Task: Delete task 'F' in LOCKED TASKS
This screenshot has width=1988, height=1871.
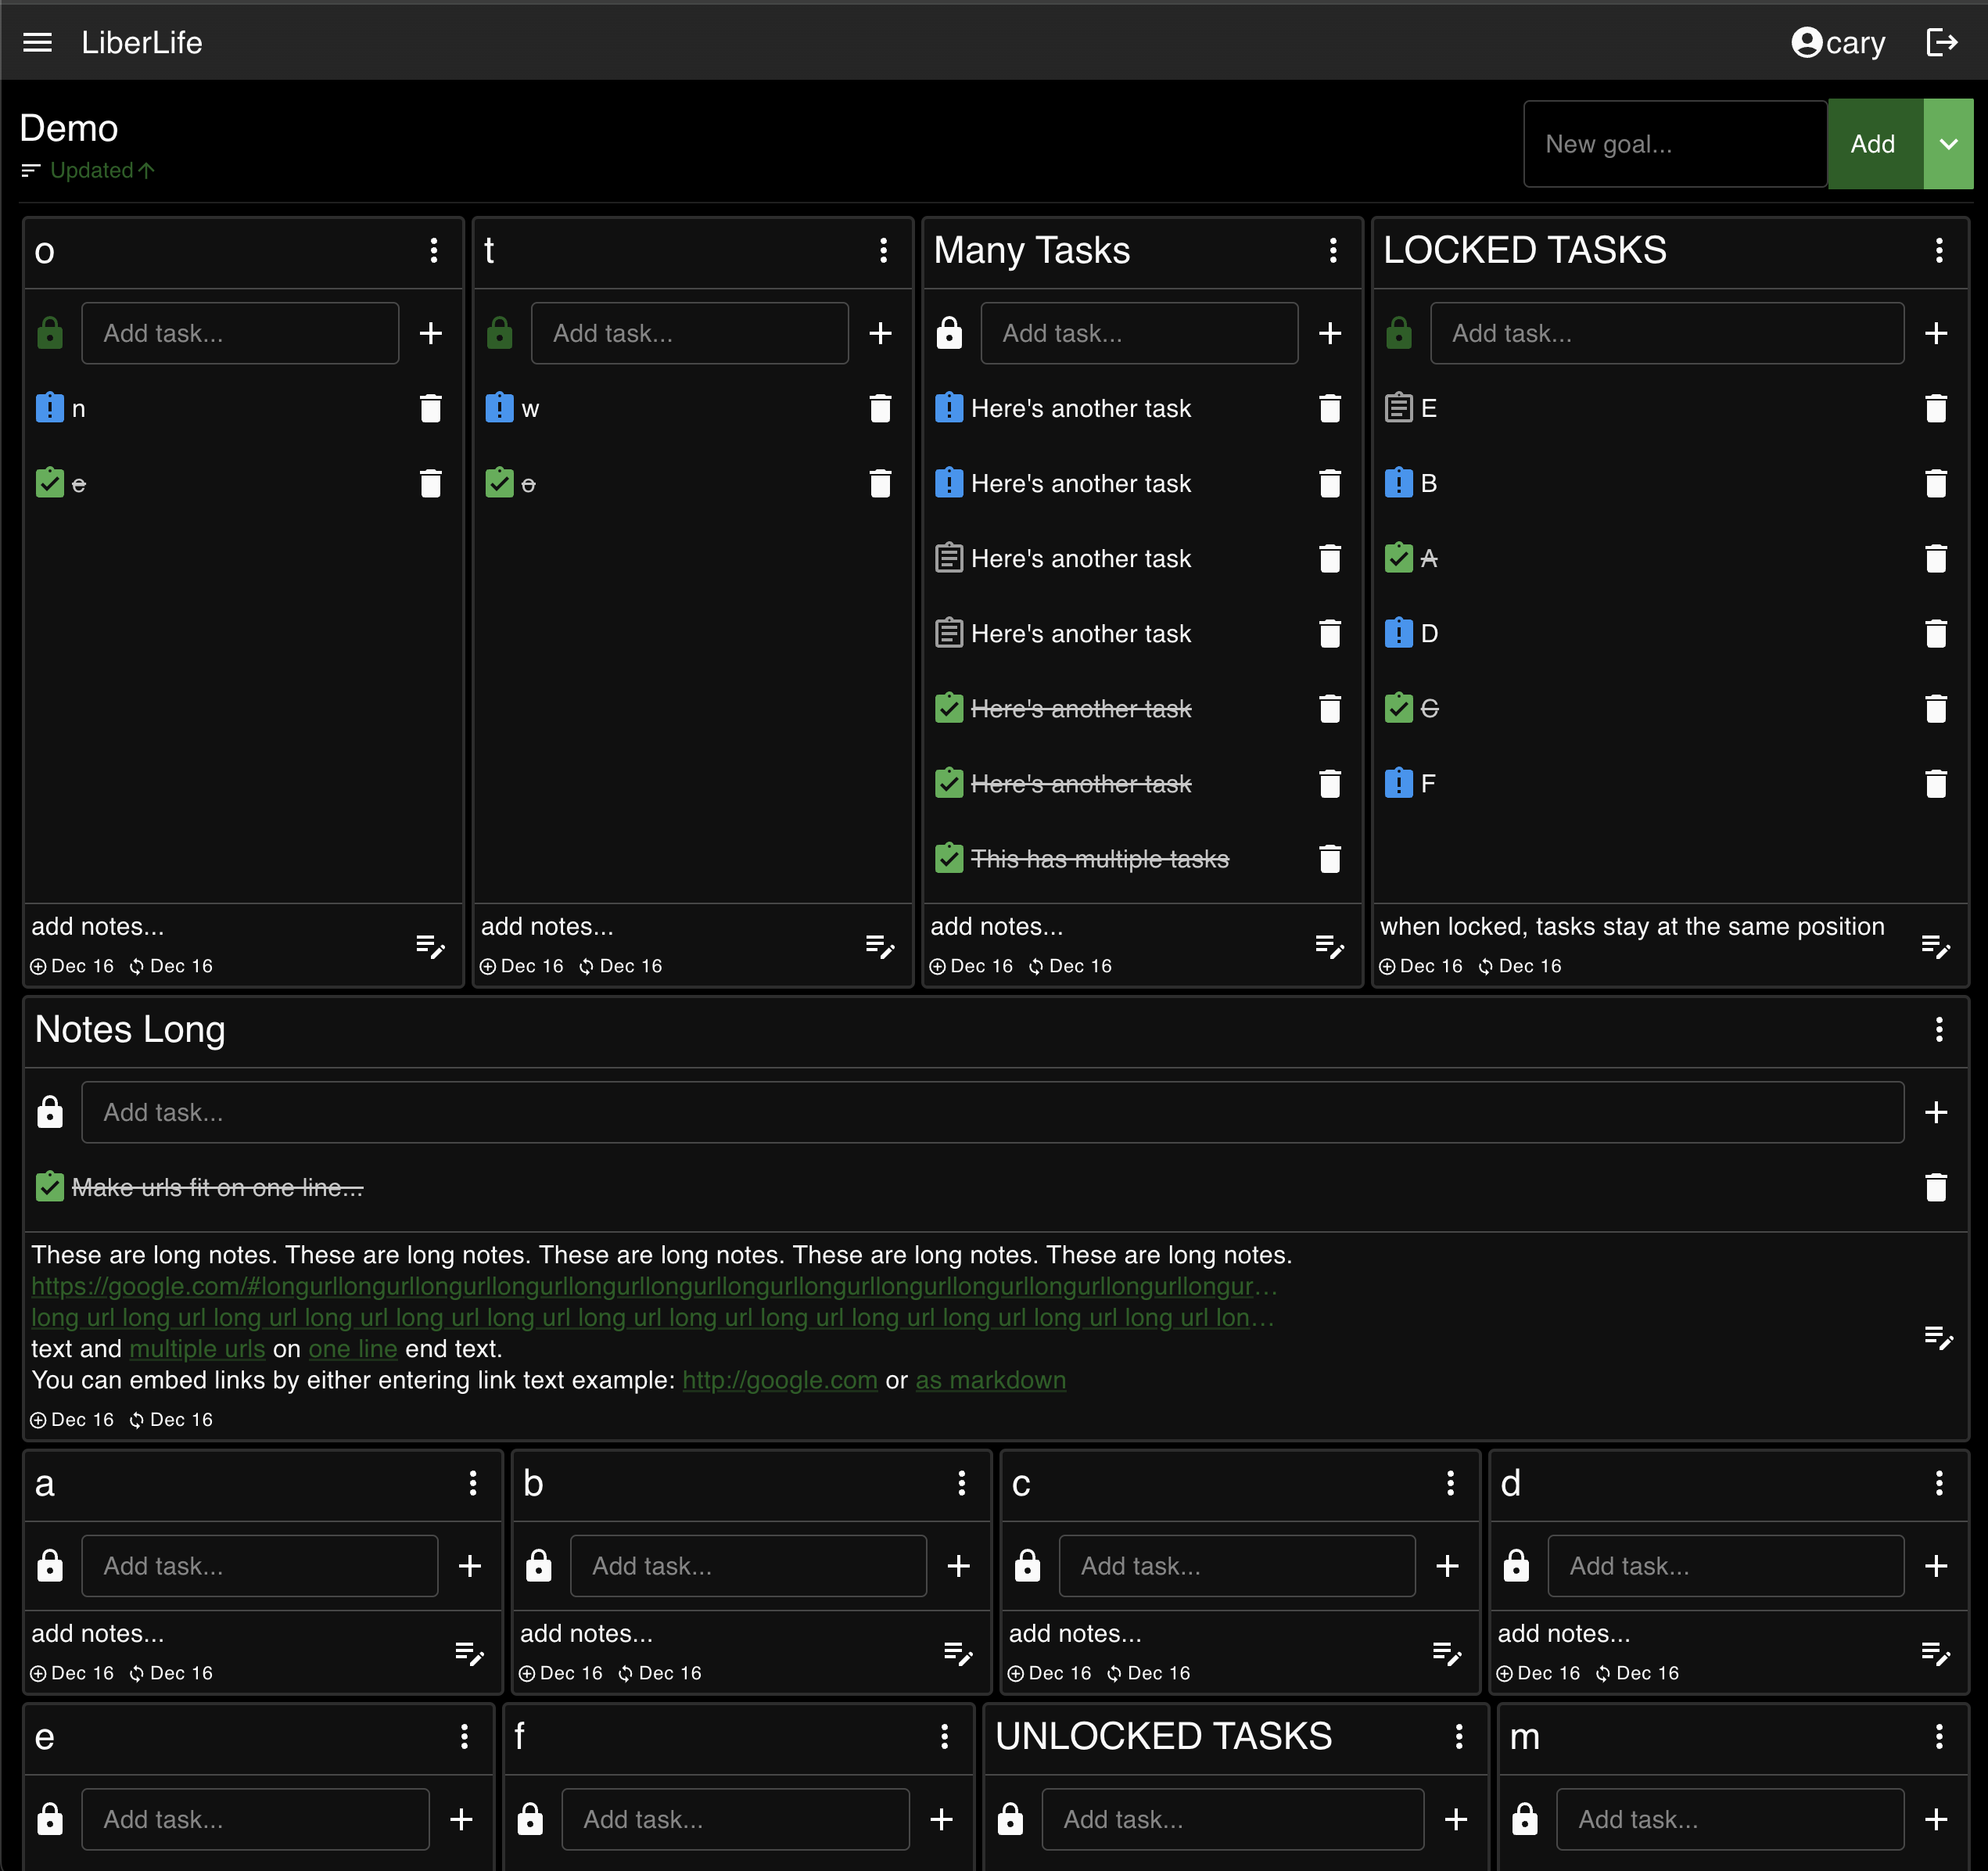Action: (1935, 784)
